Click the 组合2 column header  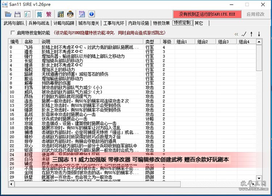(x=206, y=42)
